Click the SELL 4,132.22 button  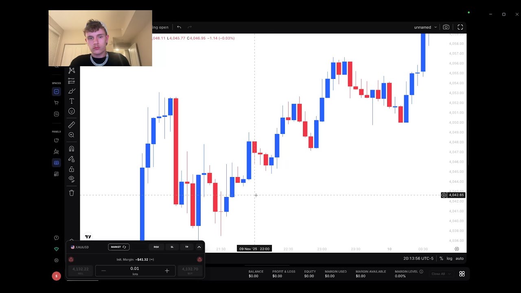[x=81, y=271]
